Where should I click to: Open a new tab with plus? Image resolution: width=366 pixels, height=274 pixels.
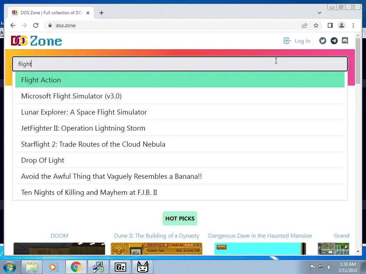[x=101, y=13]
